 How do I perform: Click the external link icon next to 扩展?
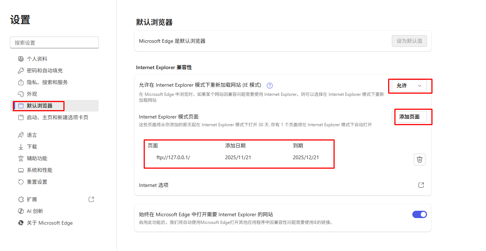tap(92, 199)
